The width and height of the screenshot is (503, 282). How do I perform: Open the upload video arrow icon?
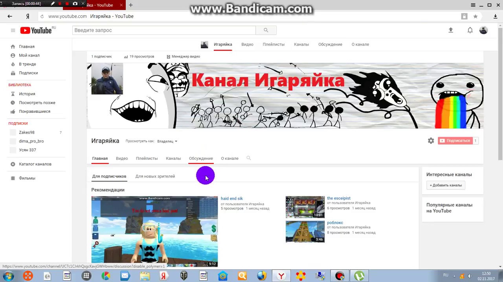point(451,30)
